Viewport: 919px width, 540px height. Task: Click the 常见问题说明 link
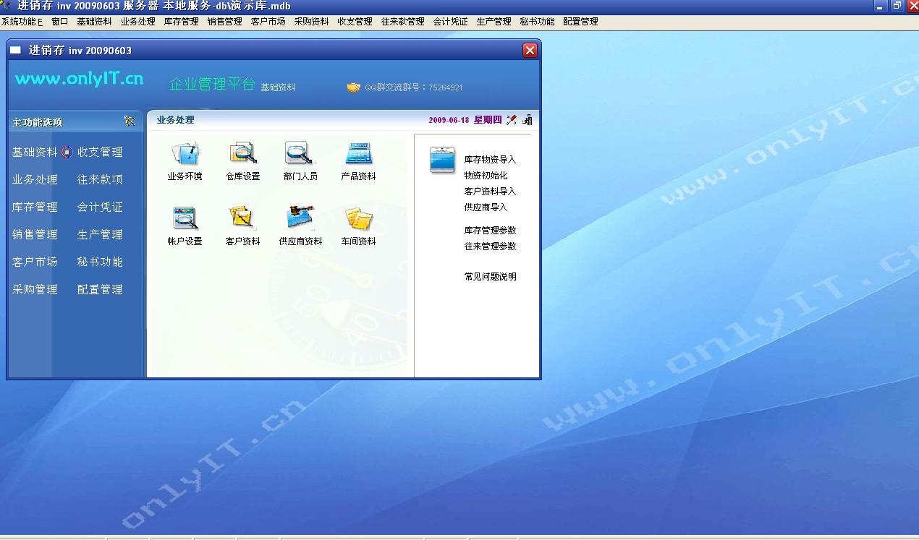click(x=490, y=277)
